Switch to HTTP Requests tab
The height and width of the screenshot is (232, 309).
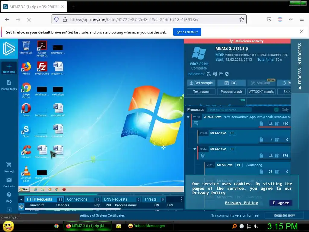44,199
